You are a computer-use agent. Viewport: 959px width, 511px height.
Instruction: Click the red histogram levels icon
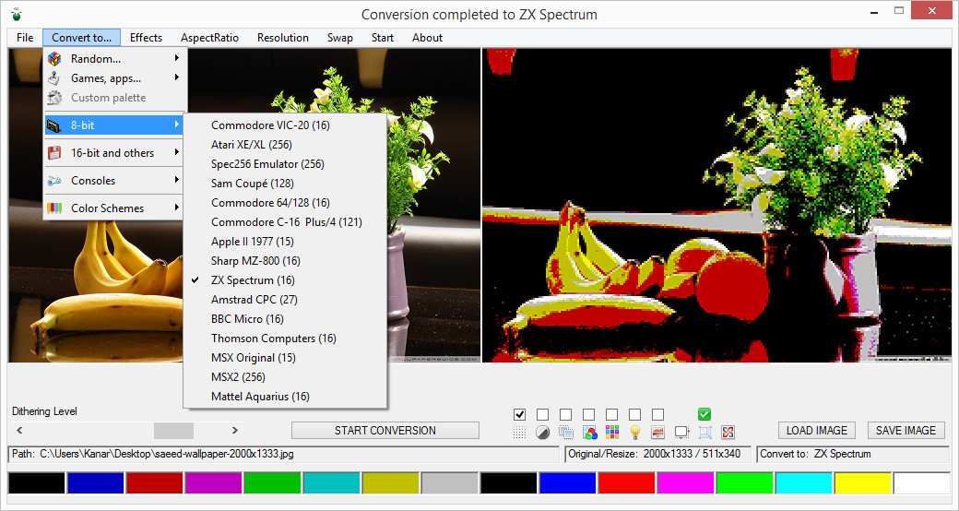658,433
